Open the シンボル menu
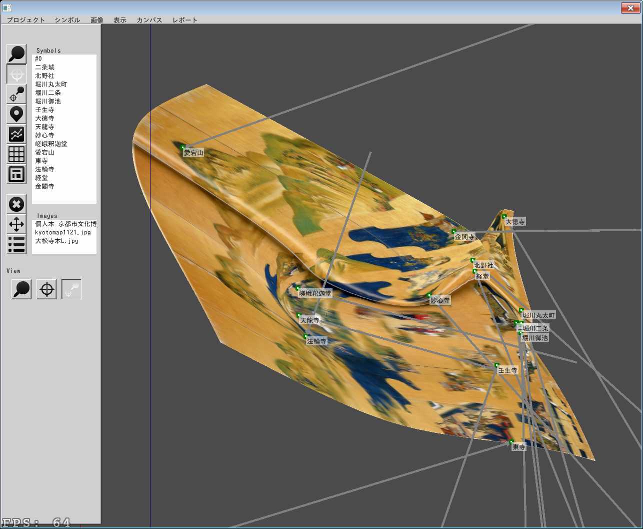 (x=67, y=20)
